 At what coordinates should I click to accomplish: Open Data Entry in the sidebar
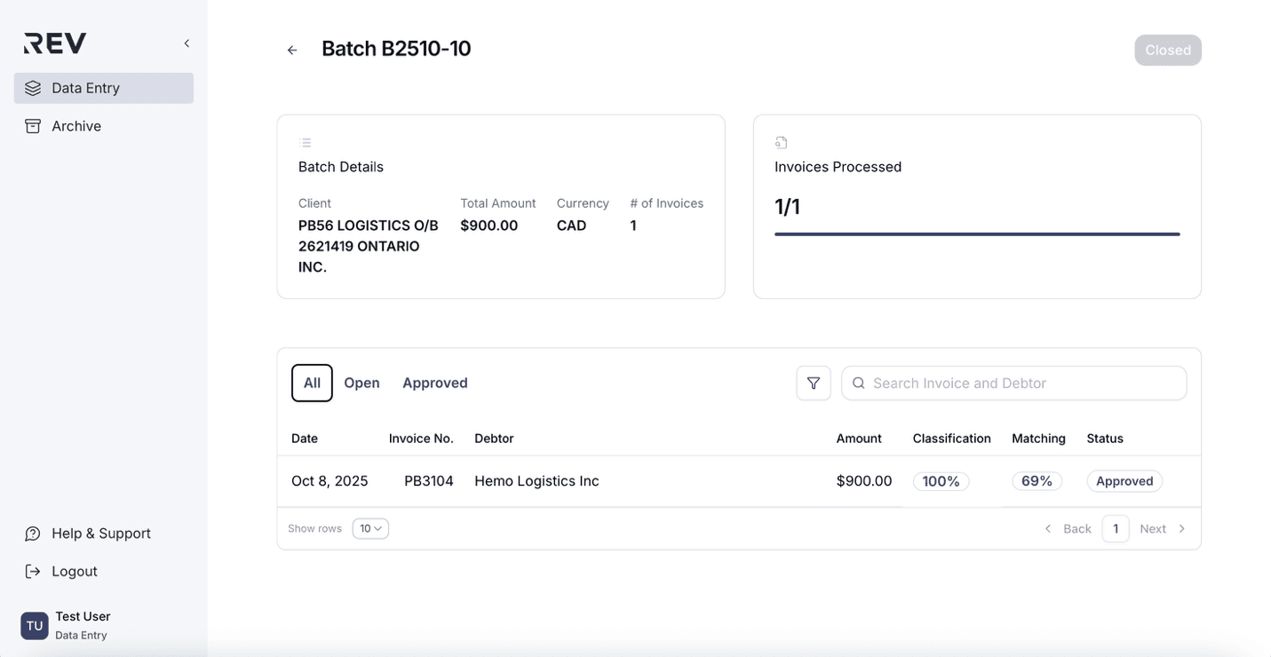[104, 88]
